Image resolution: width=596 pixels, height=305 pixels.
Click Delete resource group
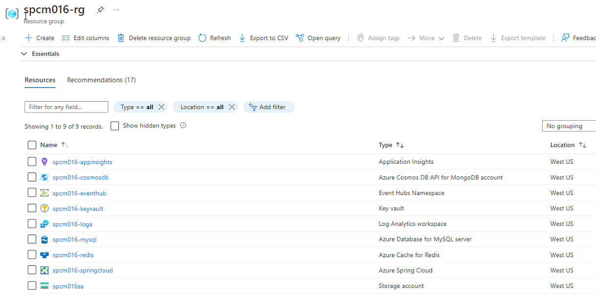point(154,38)
